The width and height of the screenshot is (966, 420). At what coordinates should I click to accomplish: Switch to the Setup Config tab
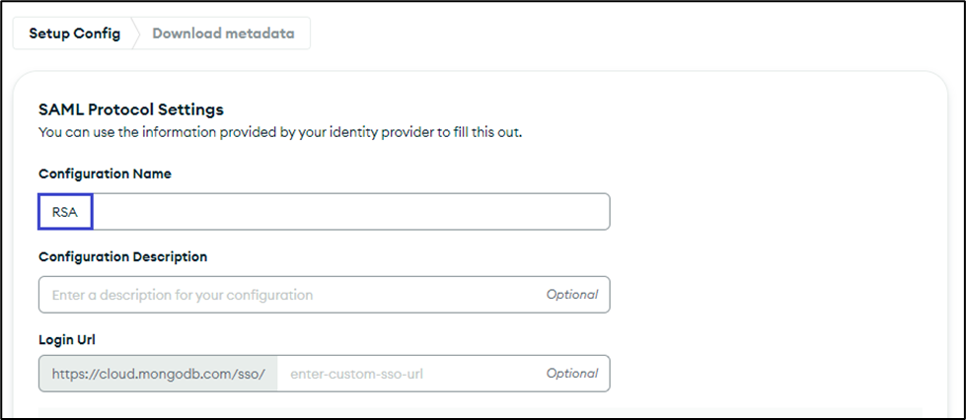pos(75,34)
